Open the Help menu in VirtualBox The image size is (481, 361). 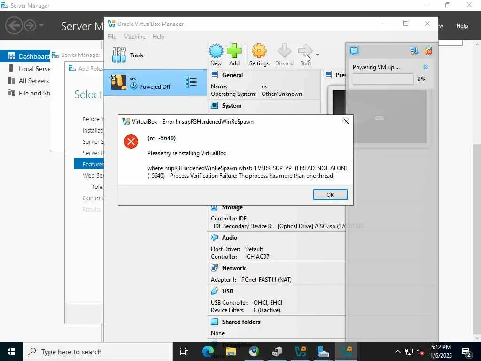pyautogui.click(x=158, y=37)
